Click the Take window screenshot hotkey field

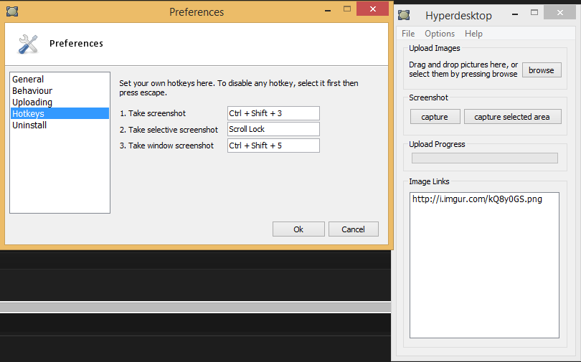tap(273, 146)
